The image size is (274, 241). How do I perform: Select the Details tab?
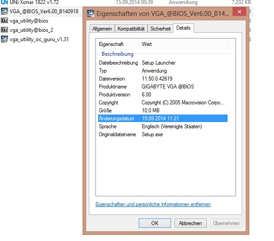click(x=183, y=28)
